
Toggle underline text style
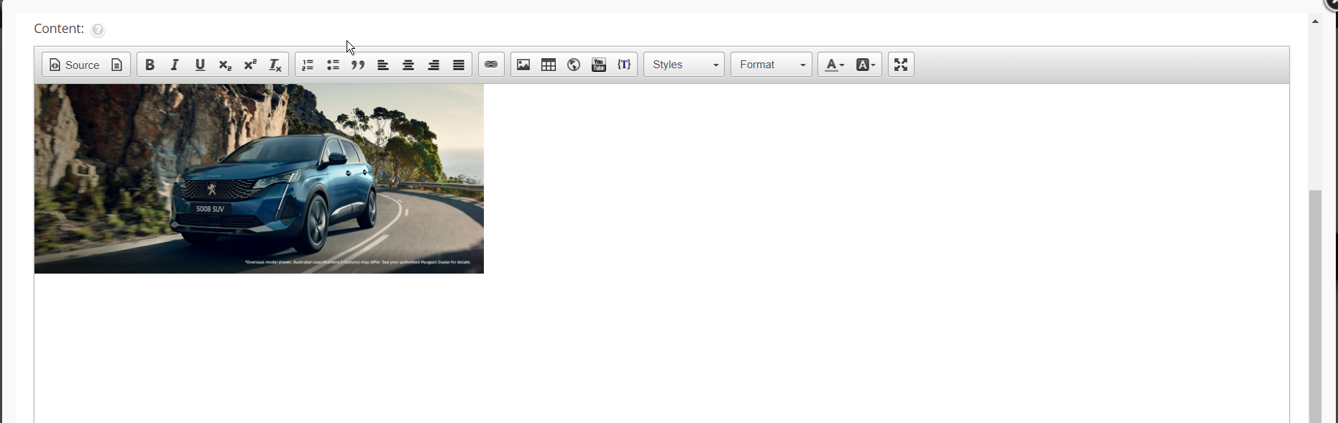tap(200, 65)
